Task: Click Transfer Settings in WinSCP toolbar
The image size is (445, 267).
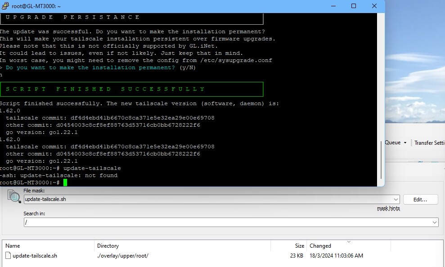Action: point(429,142)
